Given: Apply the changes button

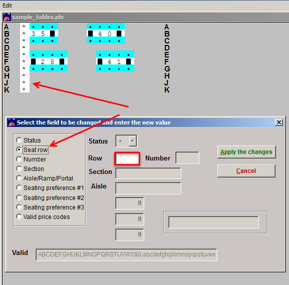Looking at the screenshot, I should [x=246, y=152].
